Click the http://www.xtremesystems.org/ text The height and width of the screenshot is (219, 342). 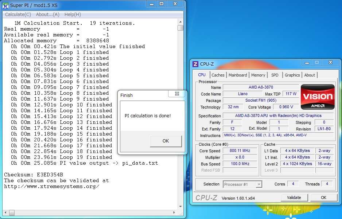click(52, 187)
